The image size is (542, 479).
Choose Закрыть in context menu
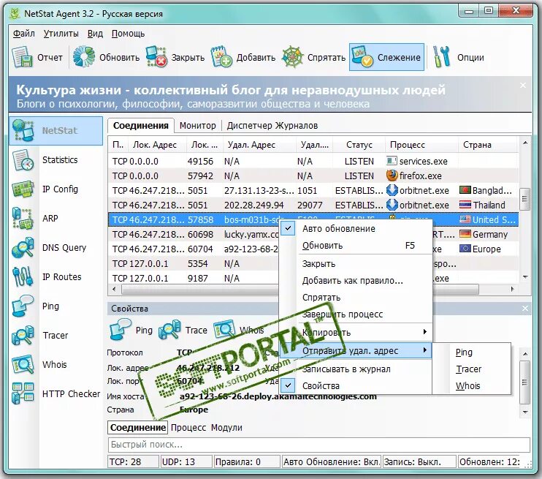(x=356, y=264)
